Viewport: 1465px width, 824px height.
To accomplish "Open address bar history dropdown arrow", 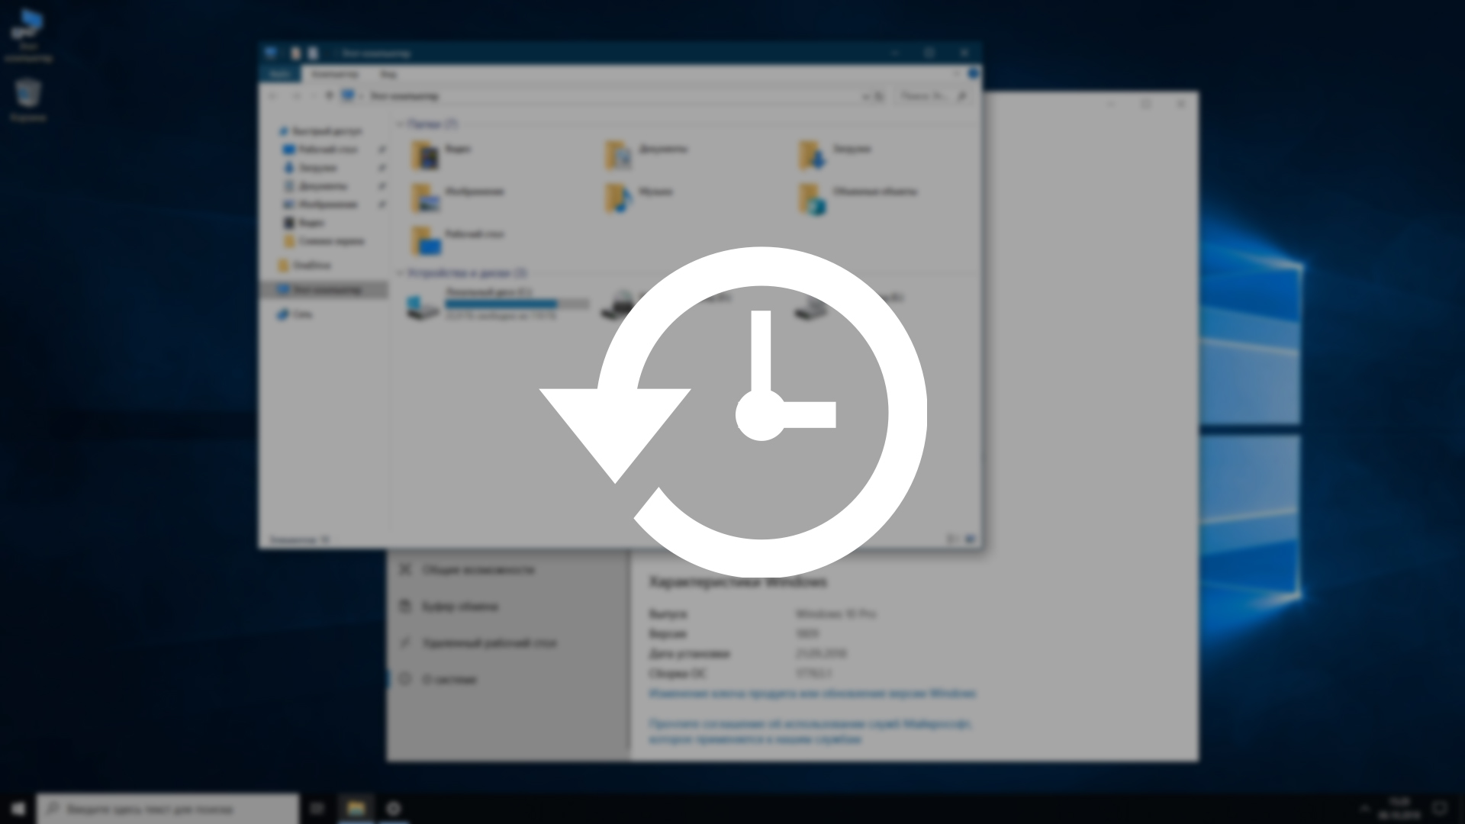I will pos(865,96).
